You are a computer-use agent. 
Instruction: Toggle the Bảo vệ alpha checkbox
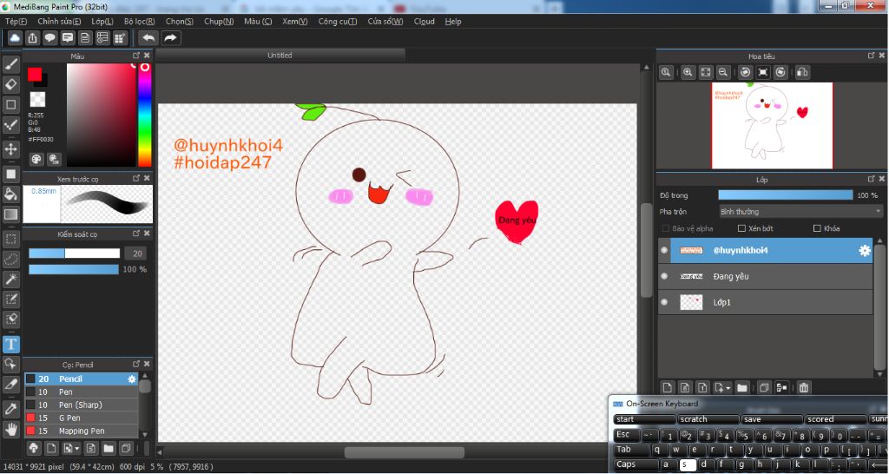pyautogui.click(x=666, y=228)
